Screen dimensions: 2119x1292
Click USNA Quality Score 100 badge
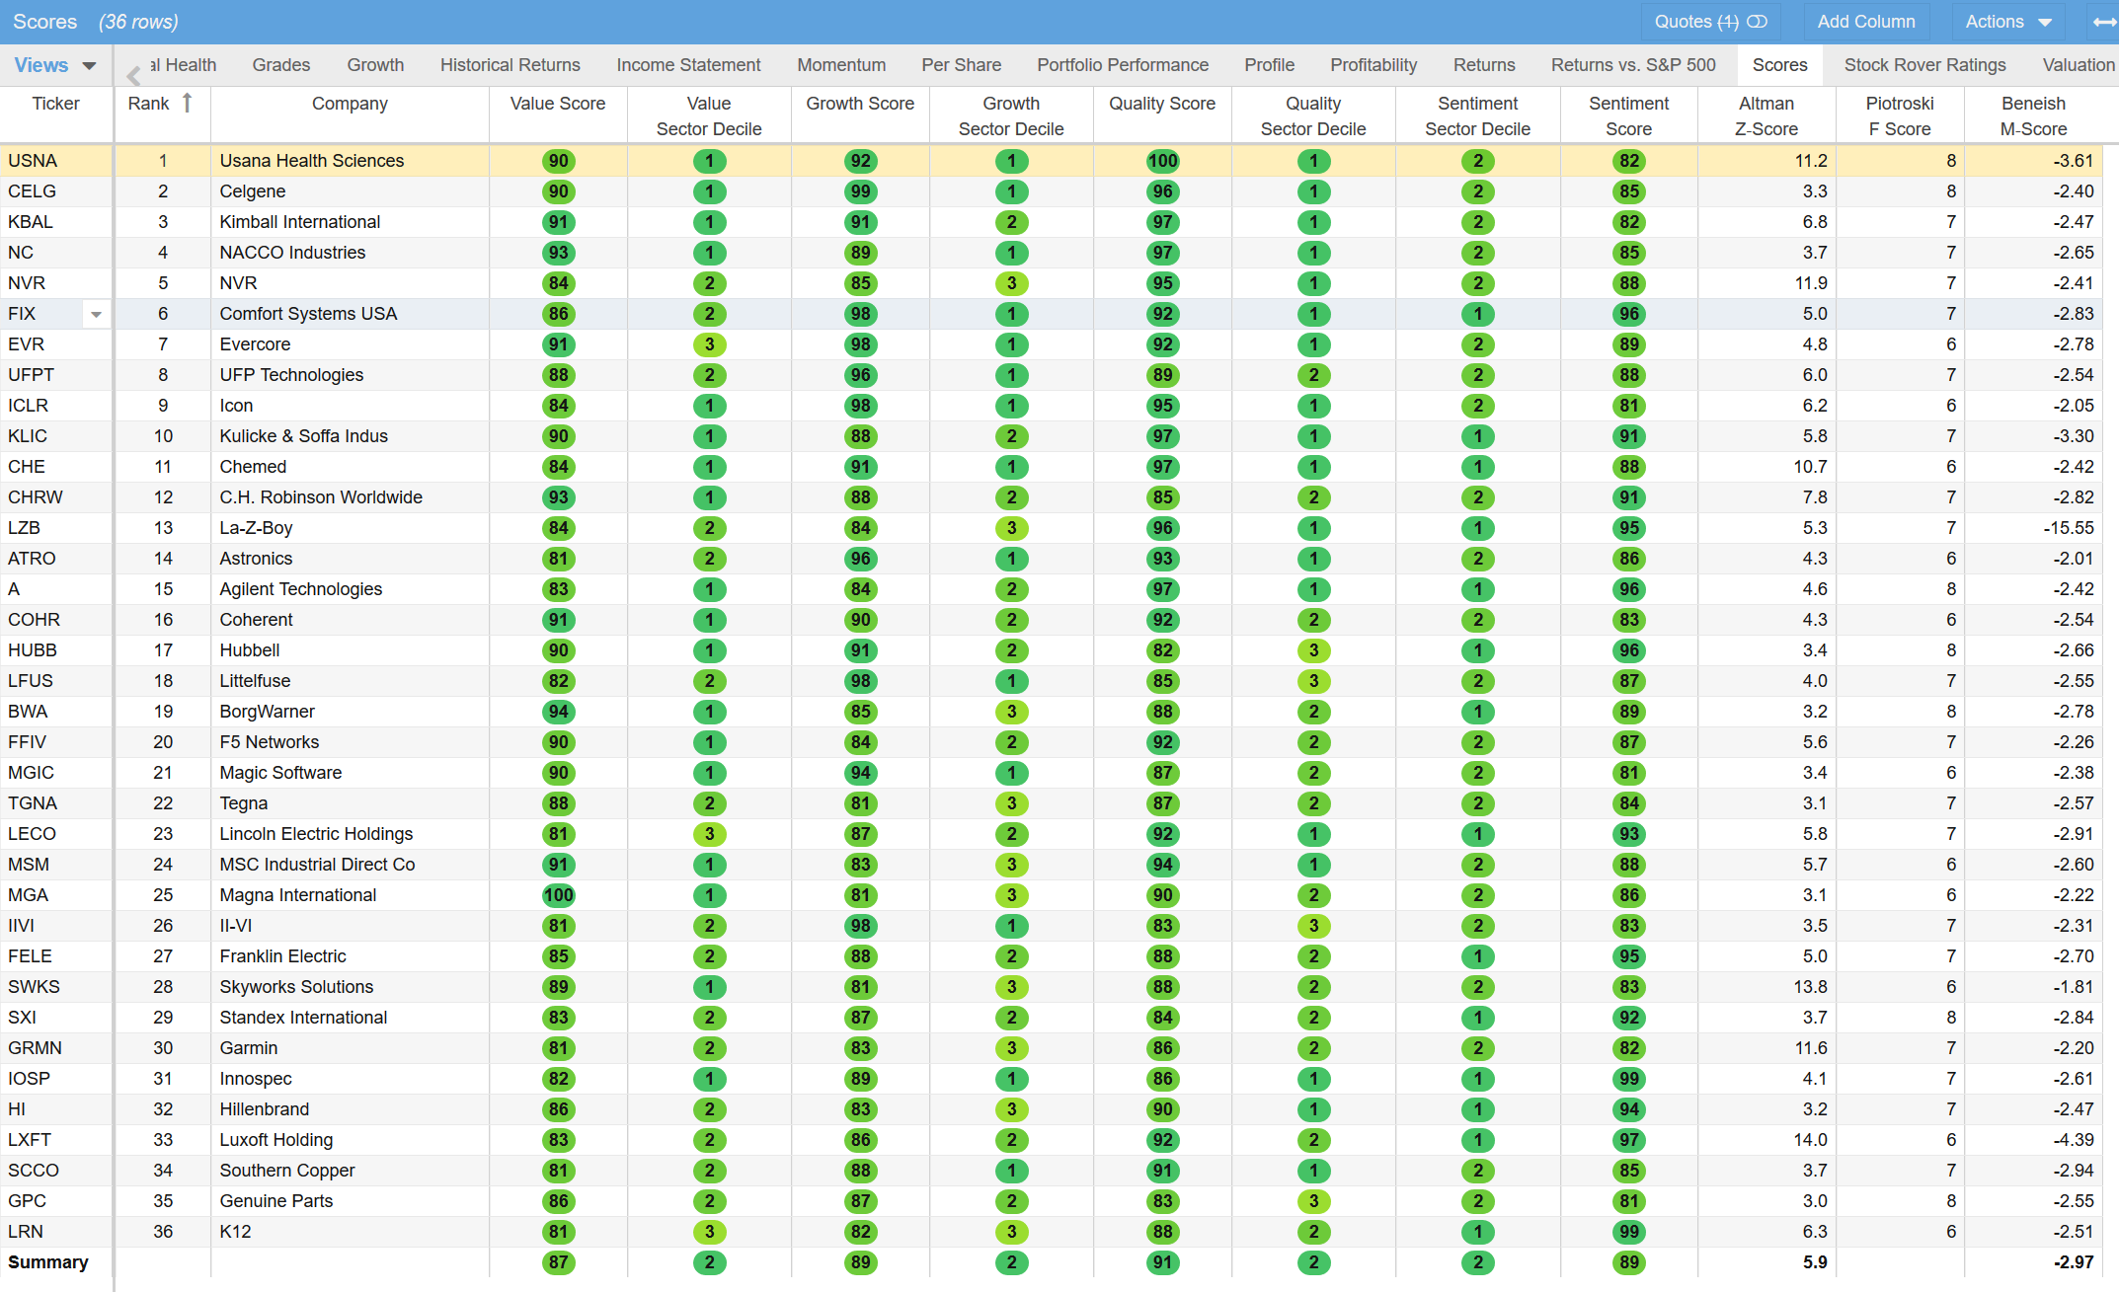tap(1162, 161)
